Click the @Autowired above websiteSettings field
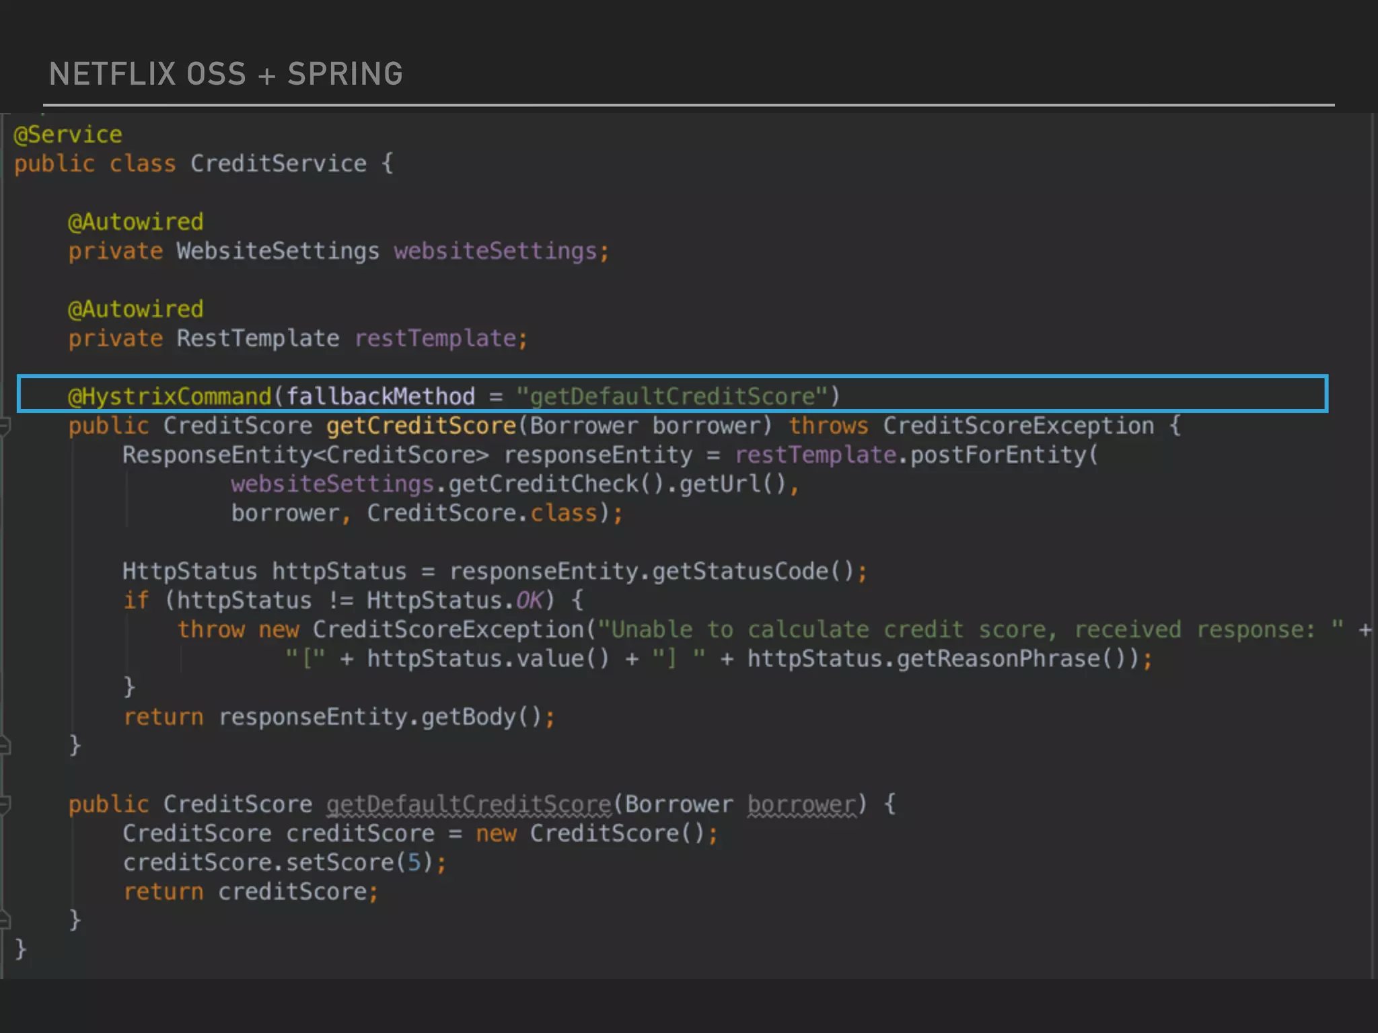The width and height of the screenshot is (1378, 1033). [x=136, y=222]
